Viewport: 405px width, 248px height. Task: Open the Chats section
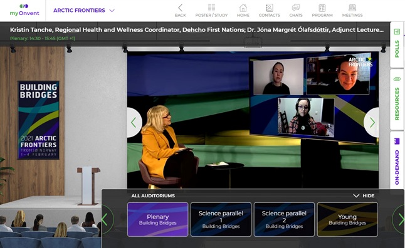click(296, 11)
